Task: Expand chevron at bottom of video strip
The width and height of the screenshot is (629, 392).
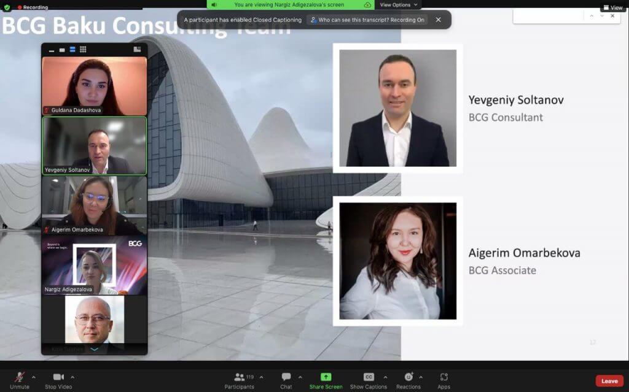Action: pyautogui.click(x=94, y=349)
